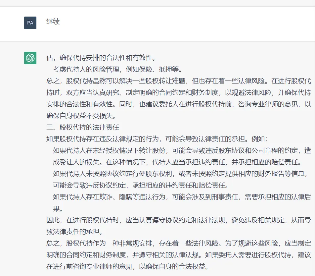Click the line '确保自身权益不受损失。'
The image size is (315, 276).
pyautogui.click(x=81, y=116)
